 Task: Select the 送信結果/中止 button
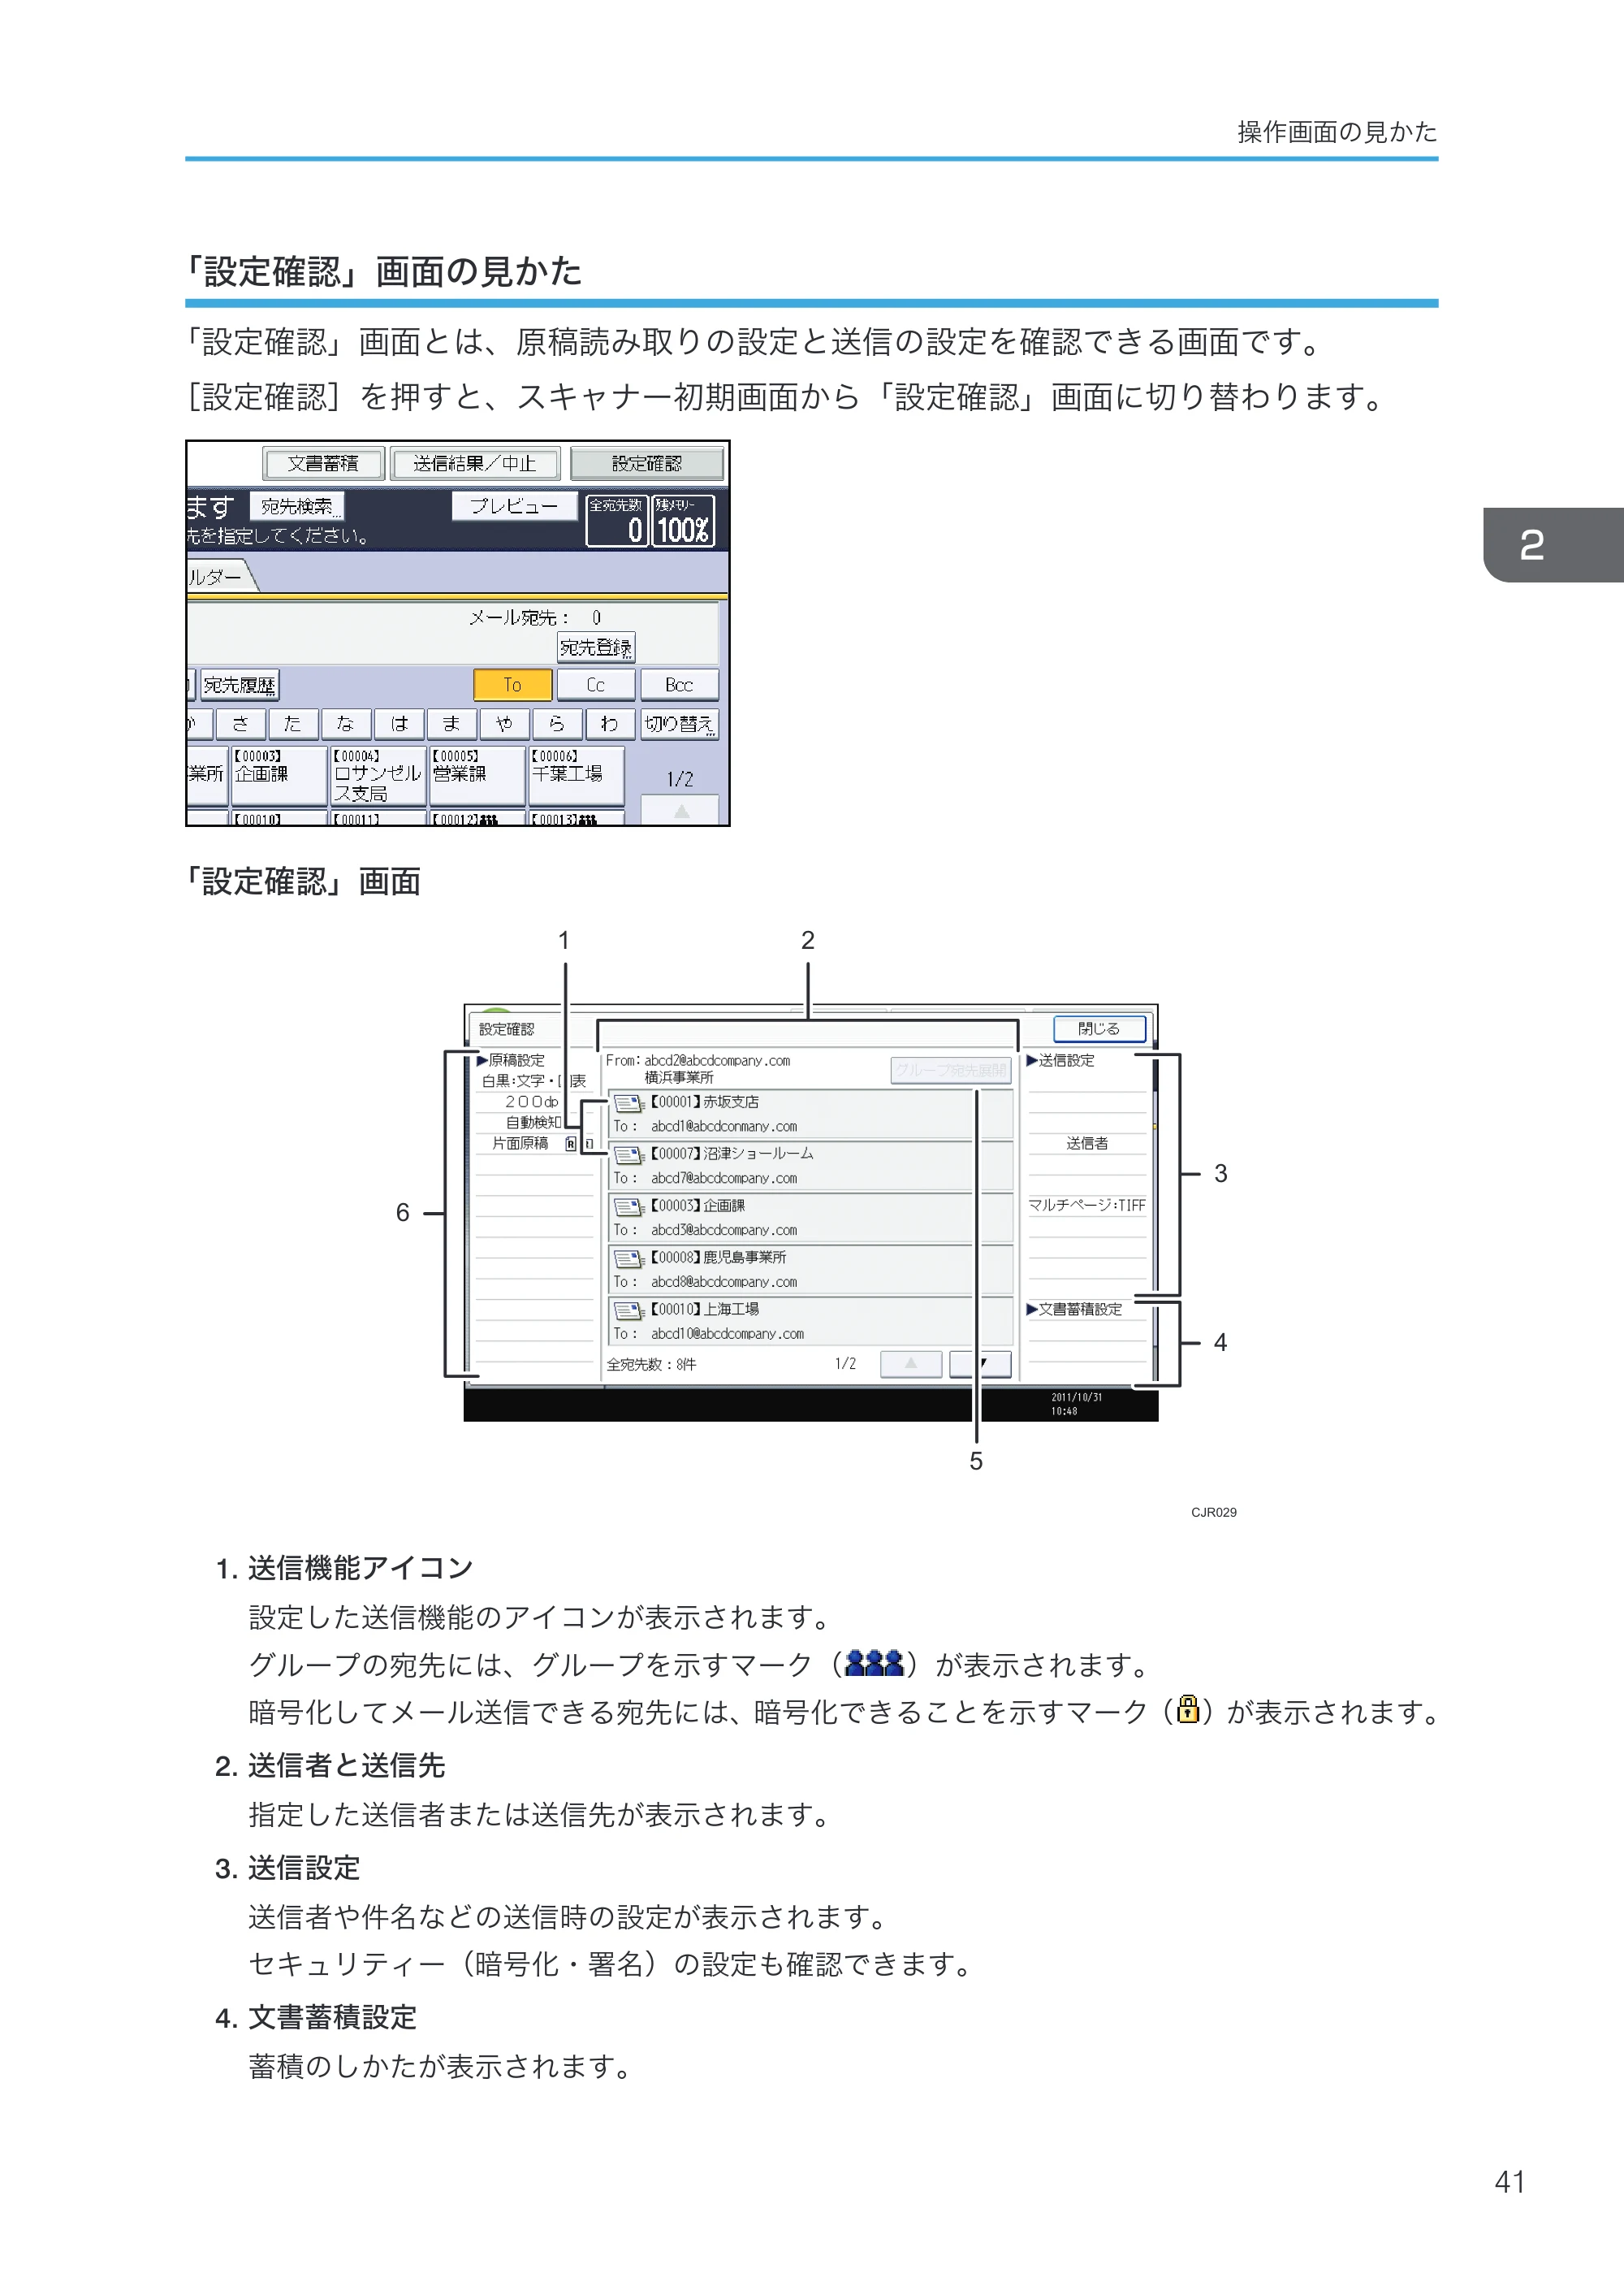[474, 463]
